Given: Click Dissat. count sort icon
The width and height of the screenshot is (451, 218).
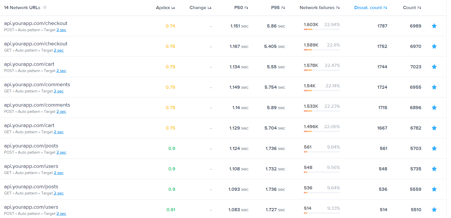Looking at the screenshot, I should [385, 8].
